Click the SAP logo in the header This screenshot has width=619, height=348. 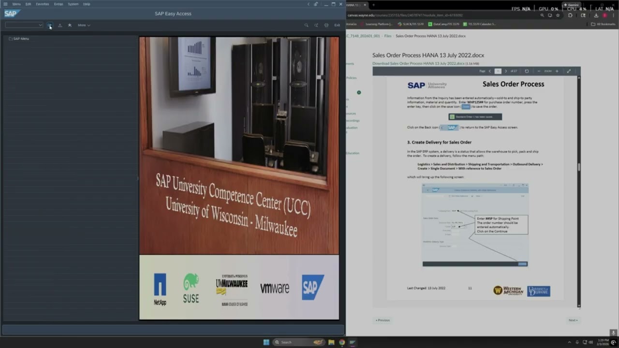pos(12,14)
